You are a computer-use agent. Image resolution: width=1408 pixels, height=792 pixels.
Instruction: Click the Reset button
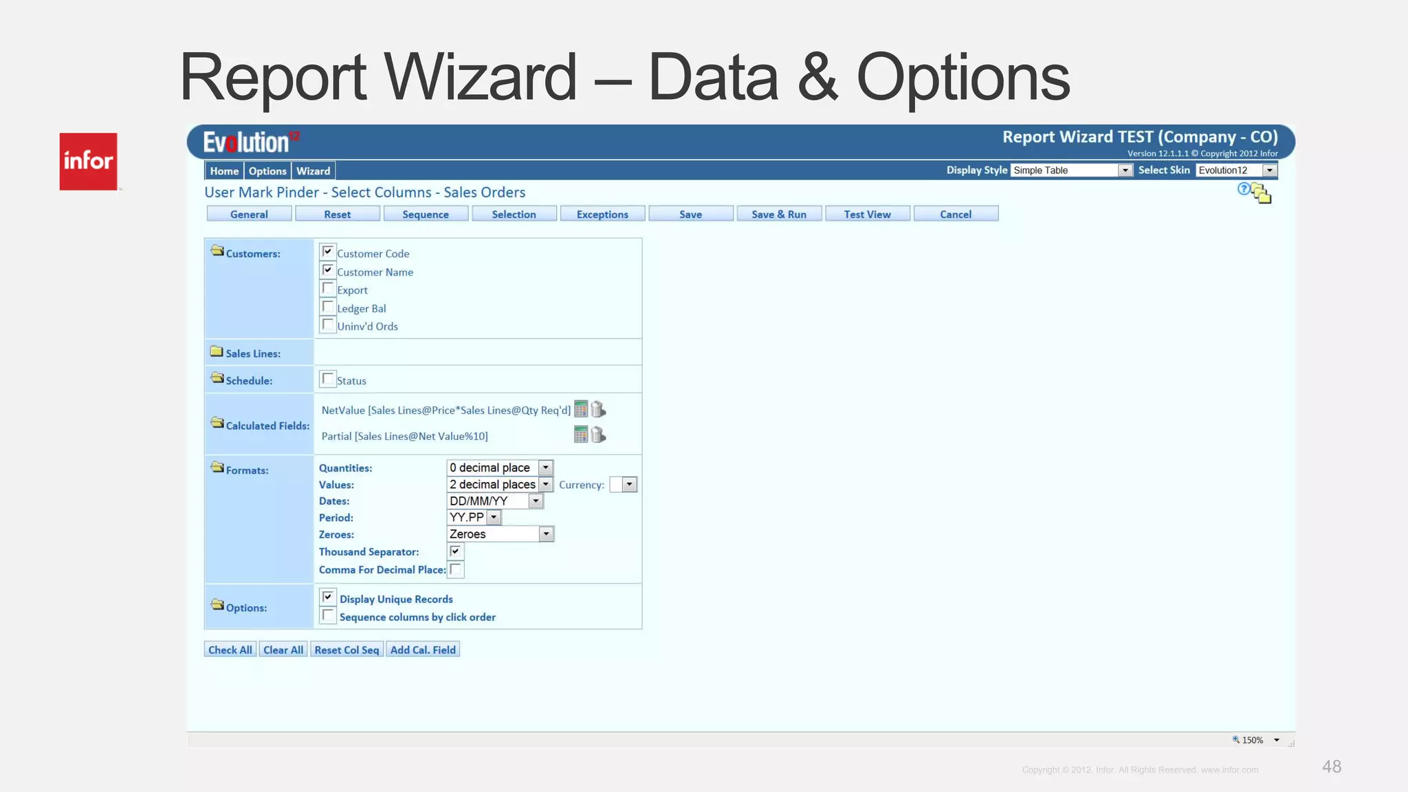[x=338, y=214]
